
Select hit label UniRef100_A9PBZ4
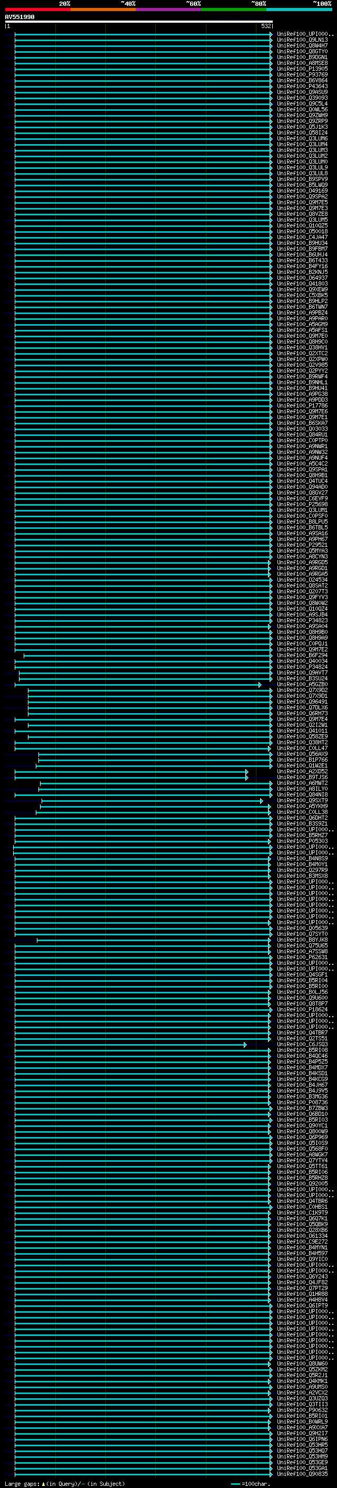tap(302, 312)
